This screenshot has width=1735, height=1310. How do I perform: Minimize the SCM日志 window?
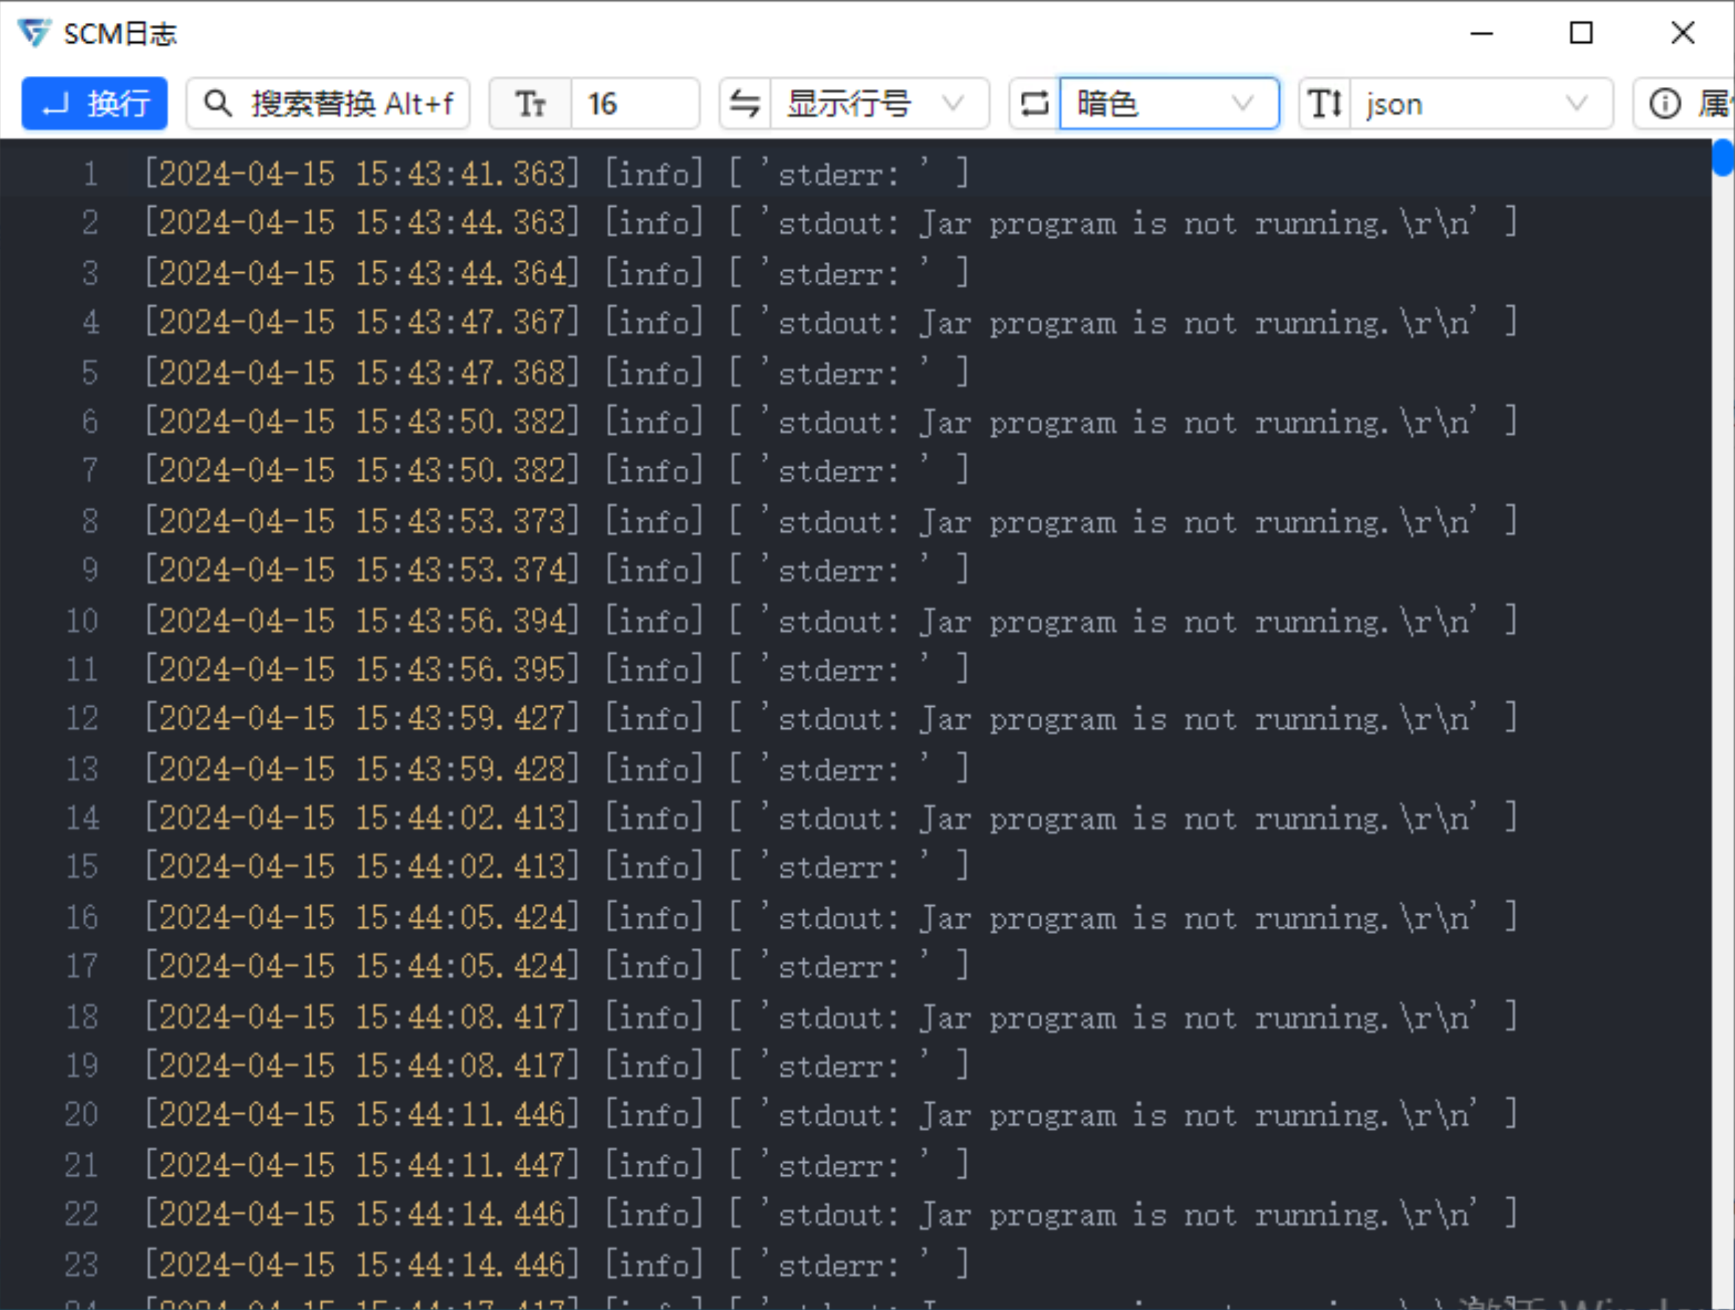[x=1481, y=33]
